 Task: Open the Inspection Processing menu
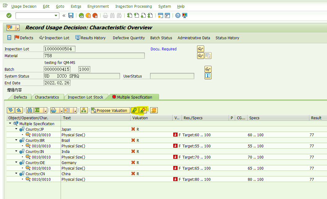coord(133,6)
